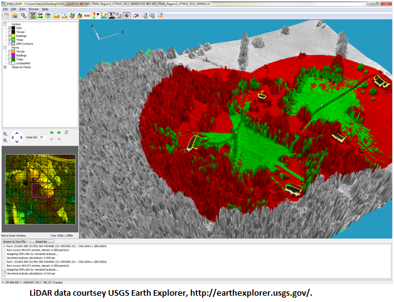This screenshot has width=394, height=302.
Task: Click the Reset list button
Action: [x=41, y=241]
